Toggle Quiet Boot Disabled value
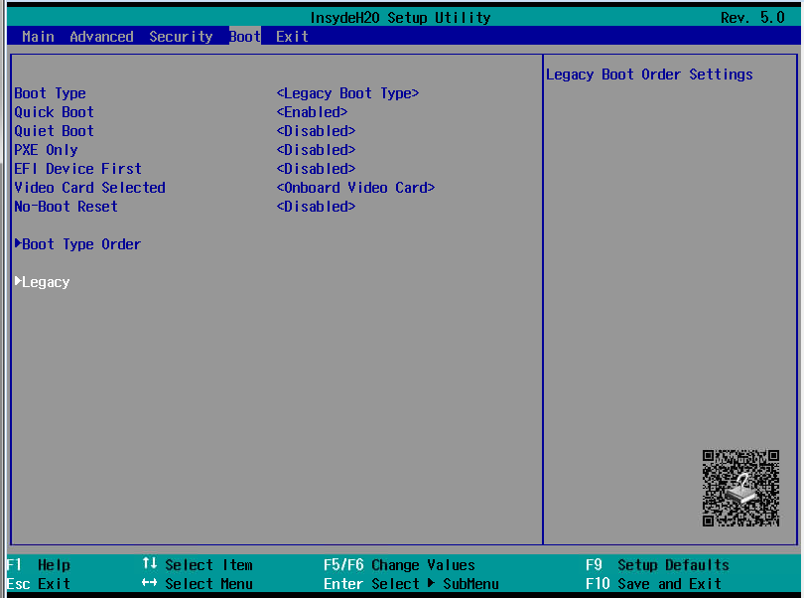Image resolution: width=804 pixels, height=598 pixels. [316, 131]
